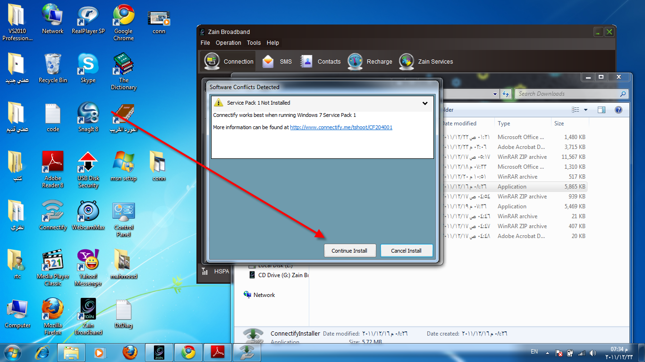Click the EN language indicator in taskbar
645x362 pixels.
pyautogui.click(x=535, y=352)
